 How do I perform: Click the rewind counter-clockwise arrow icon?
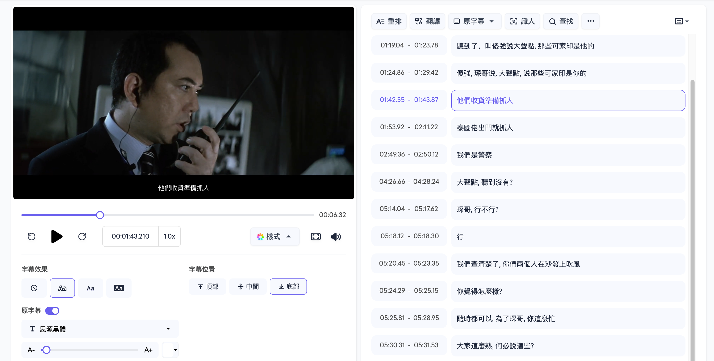point(32,236)
